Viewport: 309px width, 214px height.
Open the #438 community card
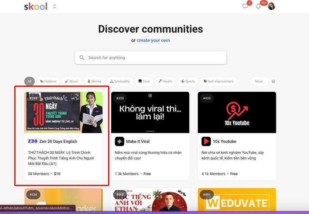pyautogui.click(x=64, y=199)
